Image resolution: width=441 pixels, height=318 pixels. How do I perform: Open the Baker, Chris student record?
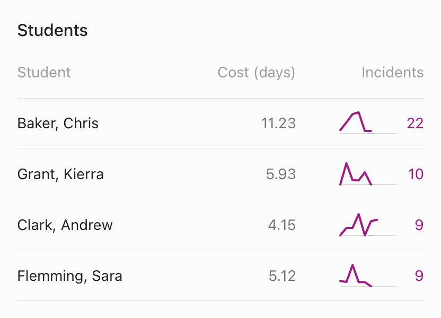click(58, 123)
